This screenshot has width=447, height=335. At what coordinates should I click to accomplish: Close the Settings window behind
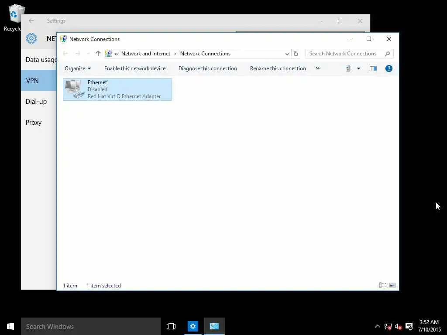(x=360, y=21)
